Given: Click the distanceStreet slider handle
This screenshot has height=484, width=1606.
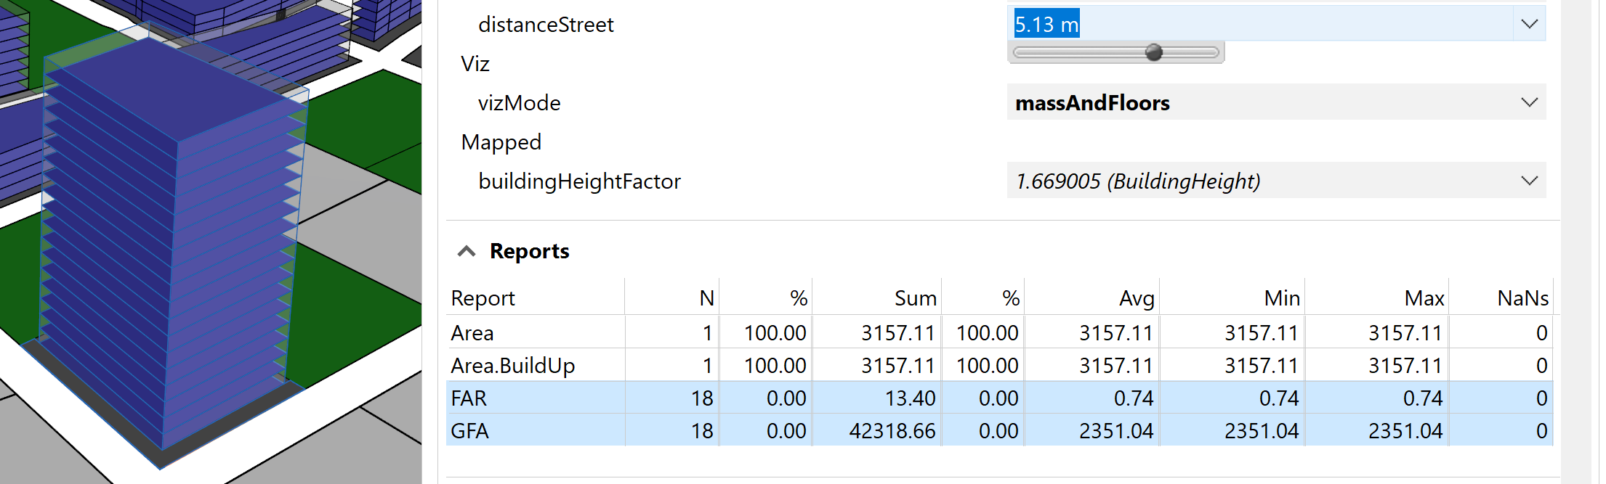Looking at the screenshot, I should click(1153, 52).
